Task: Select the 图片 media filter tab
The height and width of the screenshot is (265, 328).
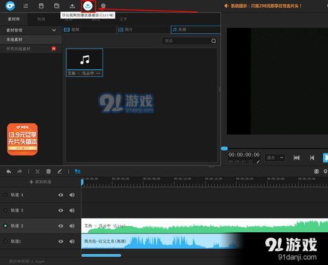Action: [x=143, y=30]
